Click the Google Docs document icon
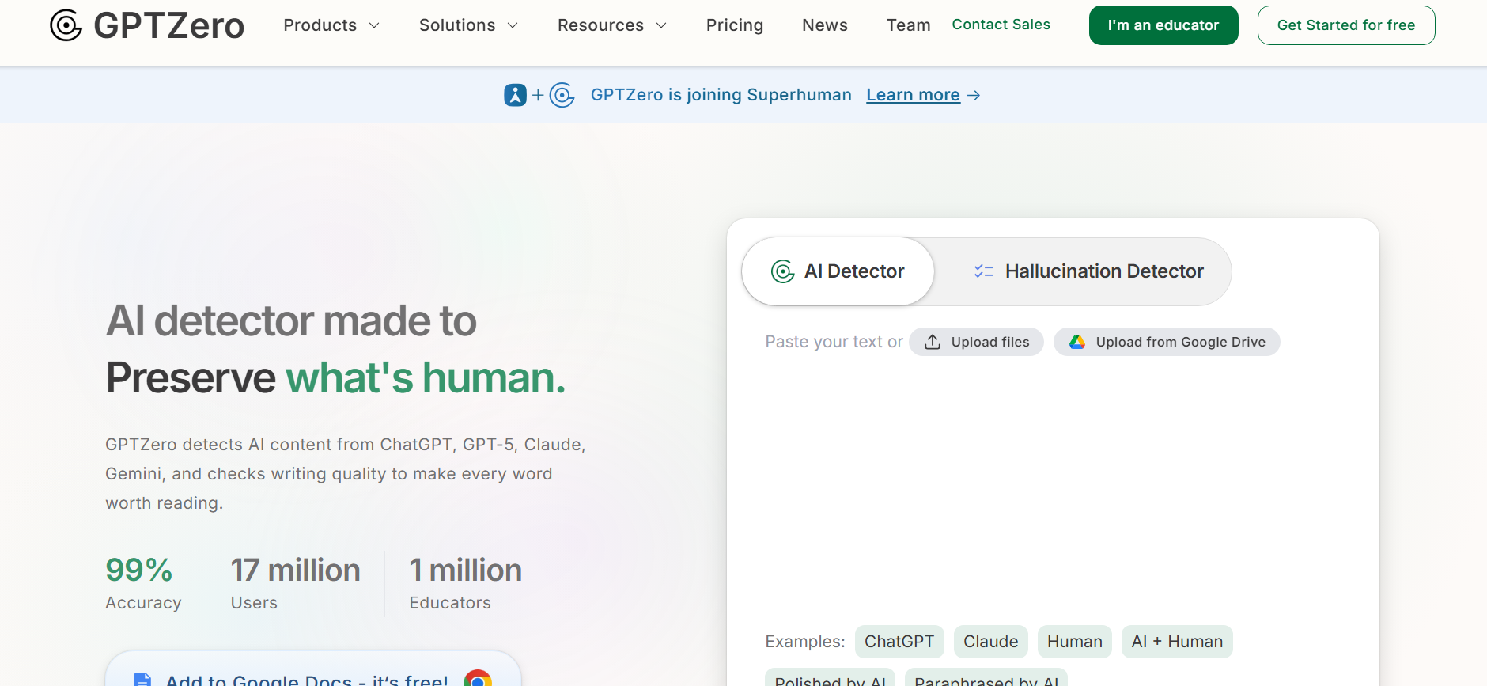 (142, 680)
